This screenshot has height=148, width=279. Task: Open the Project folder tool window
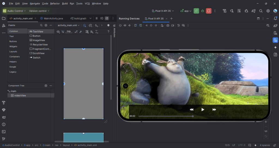pyautogui.click(x=4, y=18)
